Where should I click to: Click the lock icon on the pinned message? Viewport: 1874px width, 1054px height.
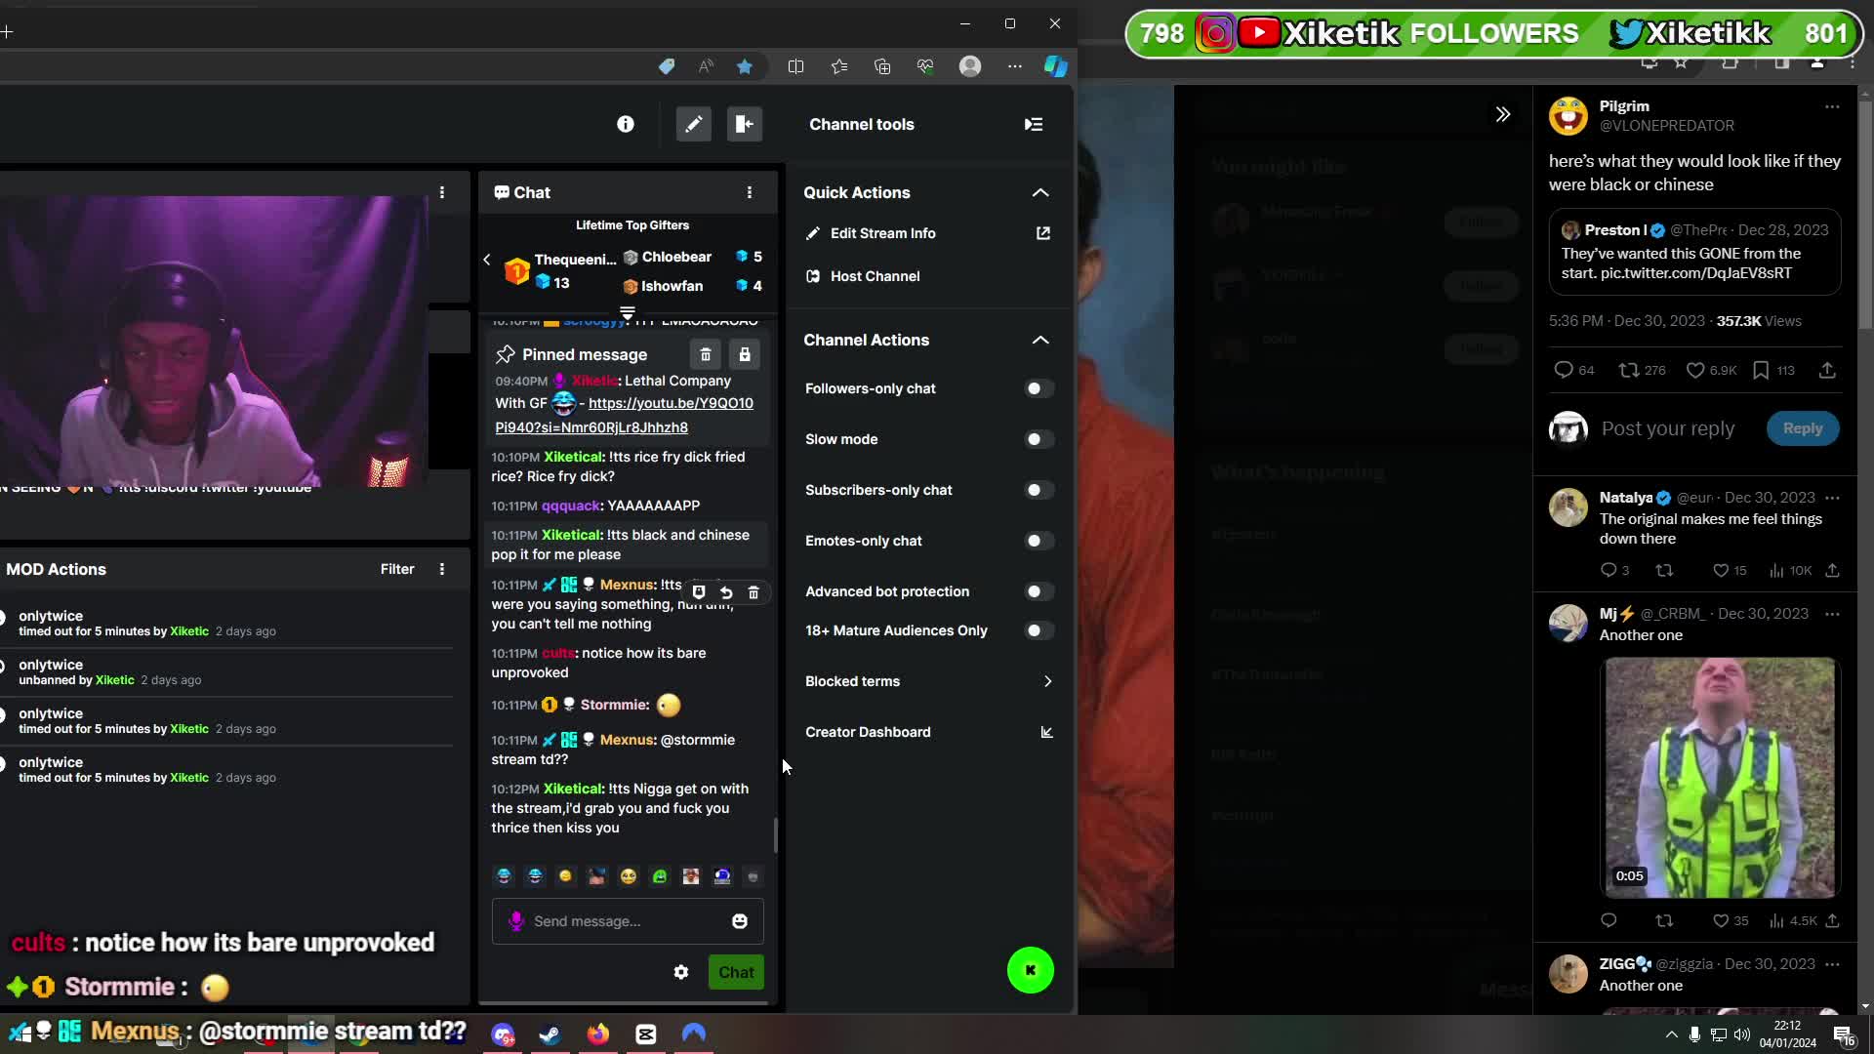click(746, 354)
